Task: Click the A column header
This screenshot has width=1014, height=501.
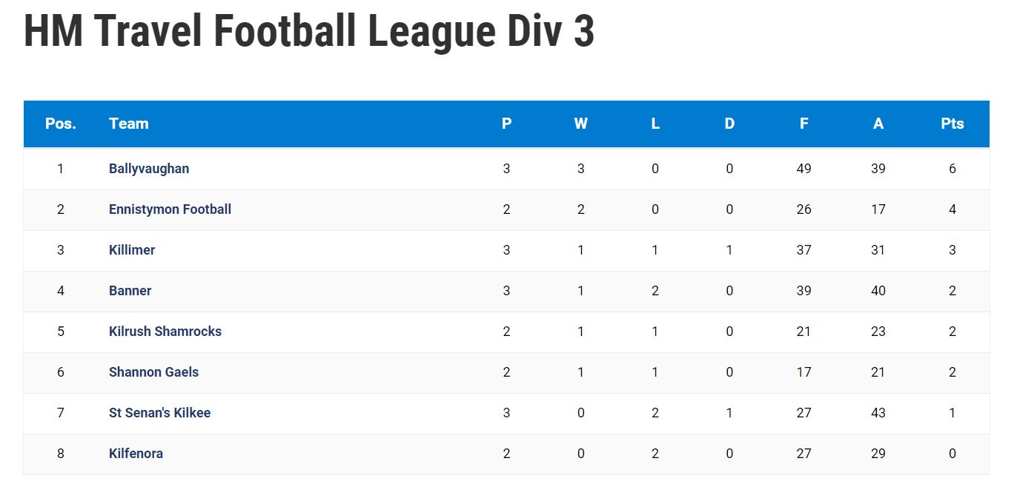Action: click(878, 124)
